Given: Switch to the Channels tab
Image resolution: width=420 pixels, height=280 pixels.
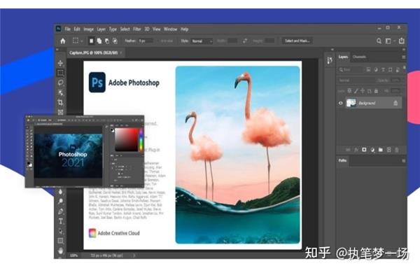Looking at the screenshot, I should point(359,57).
